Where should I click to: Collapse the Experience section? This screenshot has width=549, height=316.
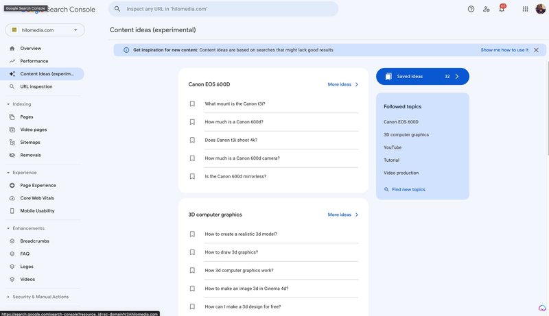[x=22, y=173]
